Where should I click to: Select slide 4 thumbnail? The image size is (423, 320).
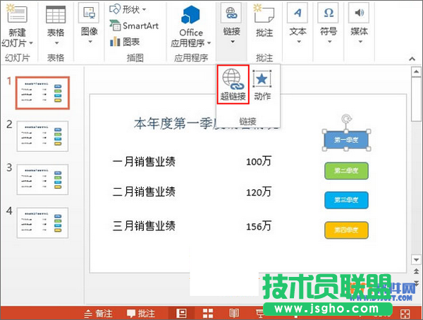tap(42, 223)
